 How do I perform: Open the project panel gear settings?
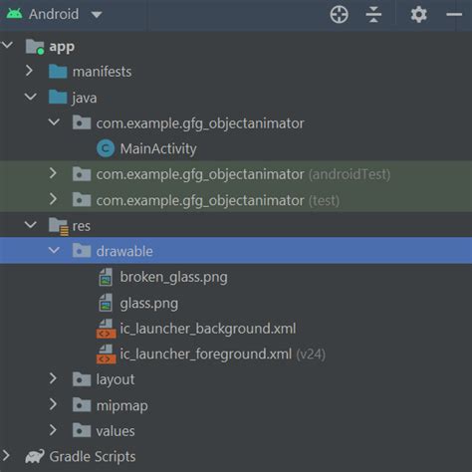point(418,15)
